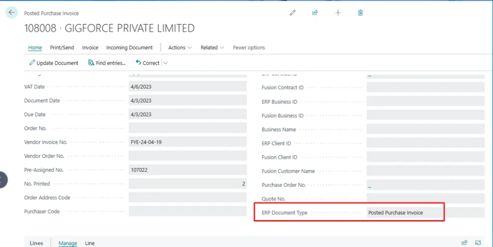The height and width of the screenshot is (247, 493).
Task: Open the Incoming Document menu
Action: coord(129,48)
